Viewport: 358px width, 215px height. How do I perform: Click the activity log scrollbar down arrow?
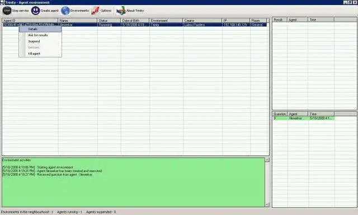[267, 204]
